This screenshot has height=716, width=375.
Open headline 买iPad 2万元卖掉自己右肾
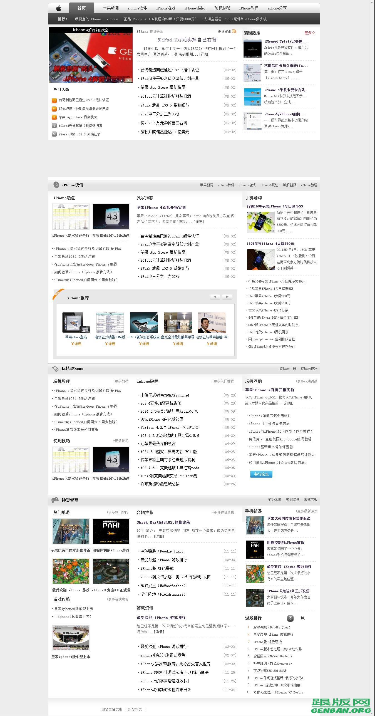187,40
